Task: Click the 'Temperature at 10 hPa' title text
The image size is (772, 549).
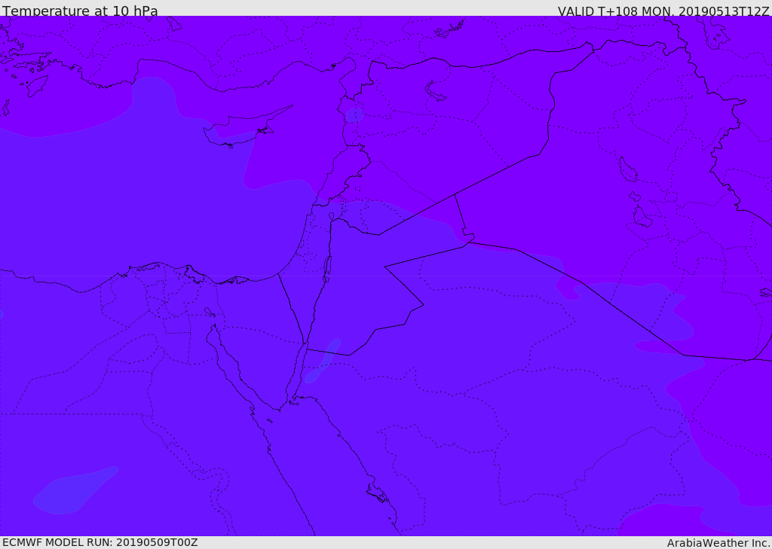Action: [80, 11]
